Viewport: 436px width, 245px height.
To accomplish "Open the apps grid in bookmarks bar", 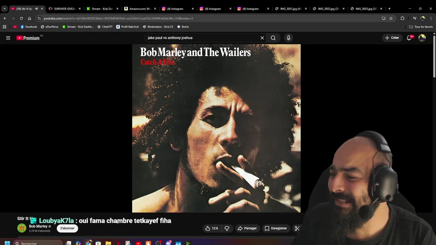I will tap(4, 27).
